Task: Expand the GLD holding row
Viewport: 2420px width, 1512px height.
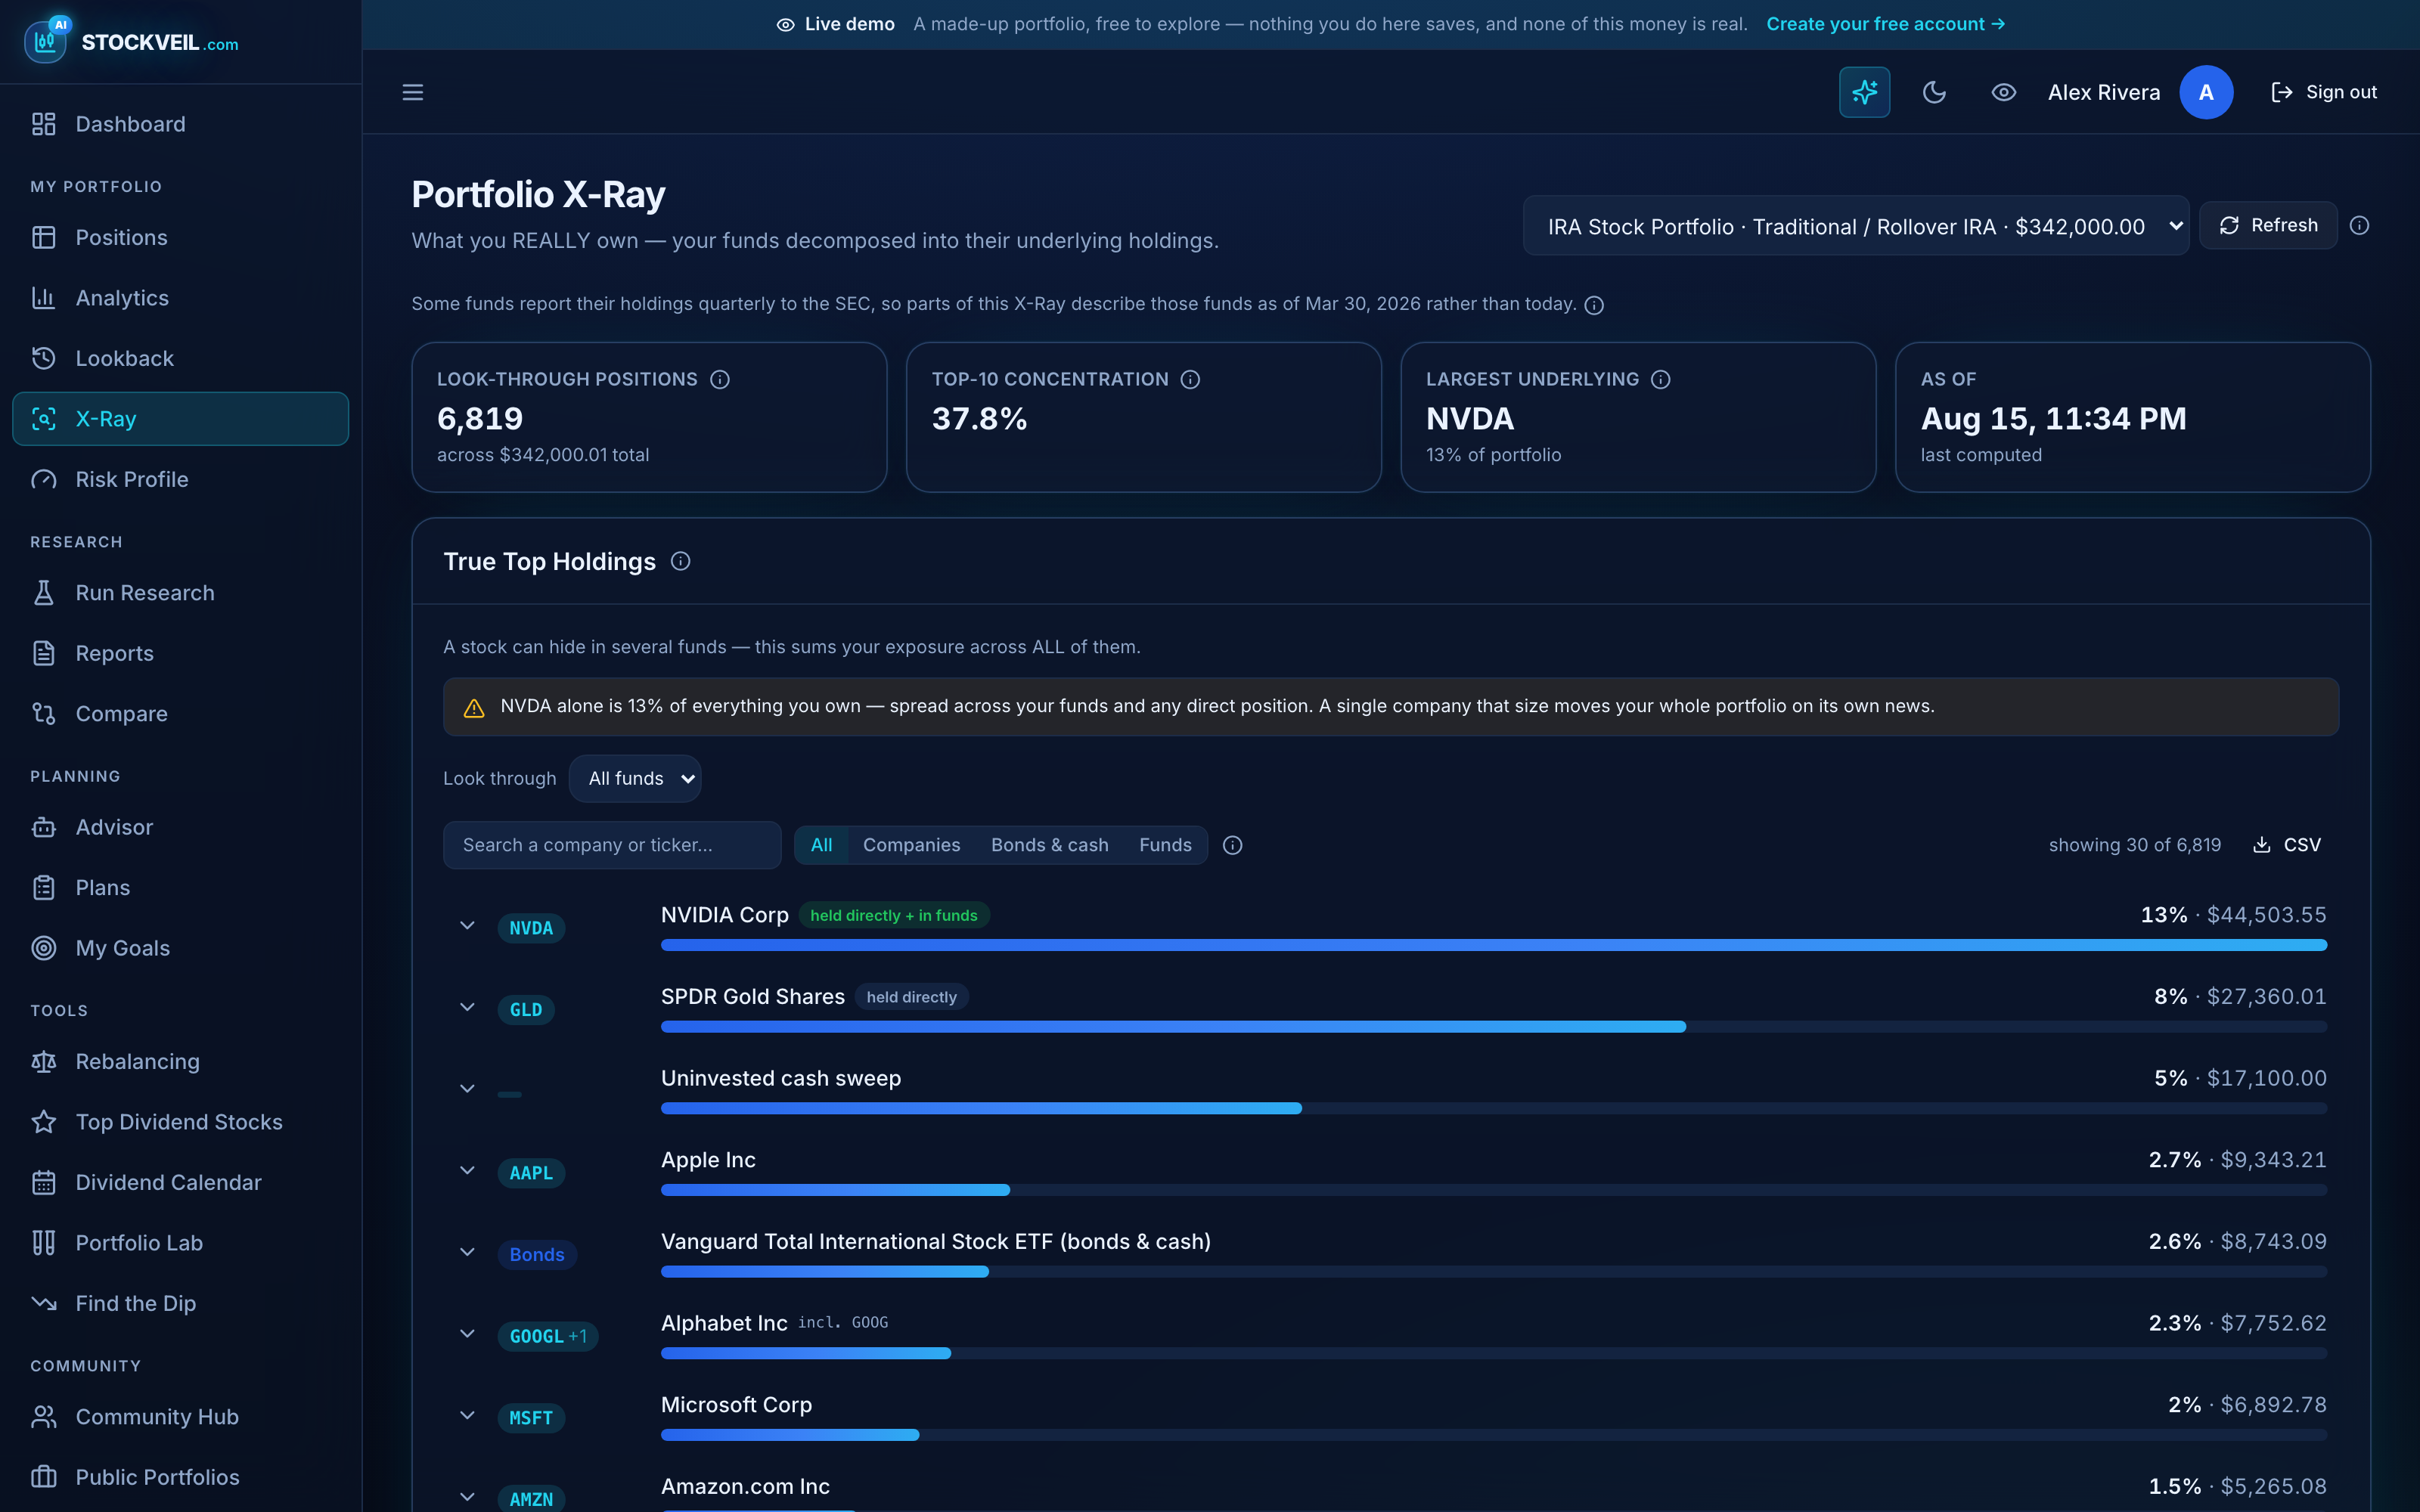Action: coord(467,1008)
